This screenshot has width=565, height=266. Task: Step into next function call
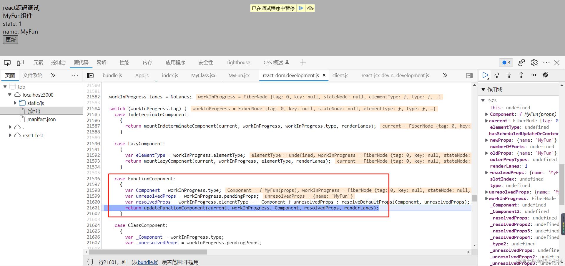[x=509, y=75]
